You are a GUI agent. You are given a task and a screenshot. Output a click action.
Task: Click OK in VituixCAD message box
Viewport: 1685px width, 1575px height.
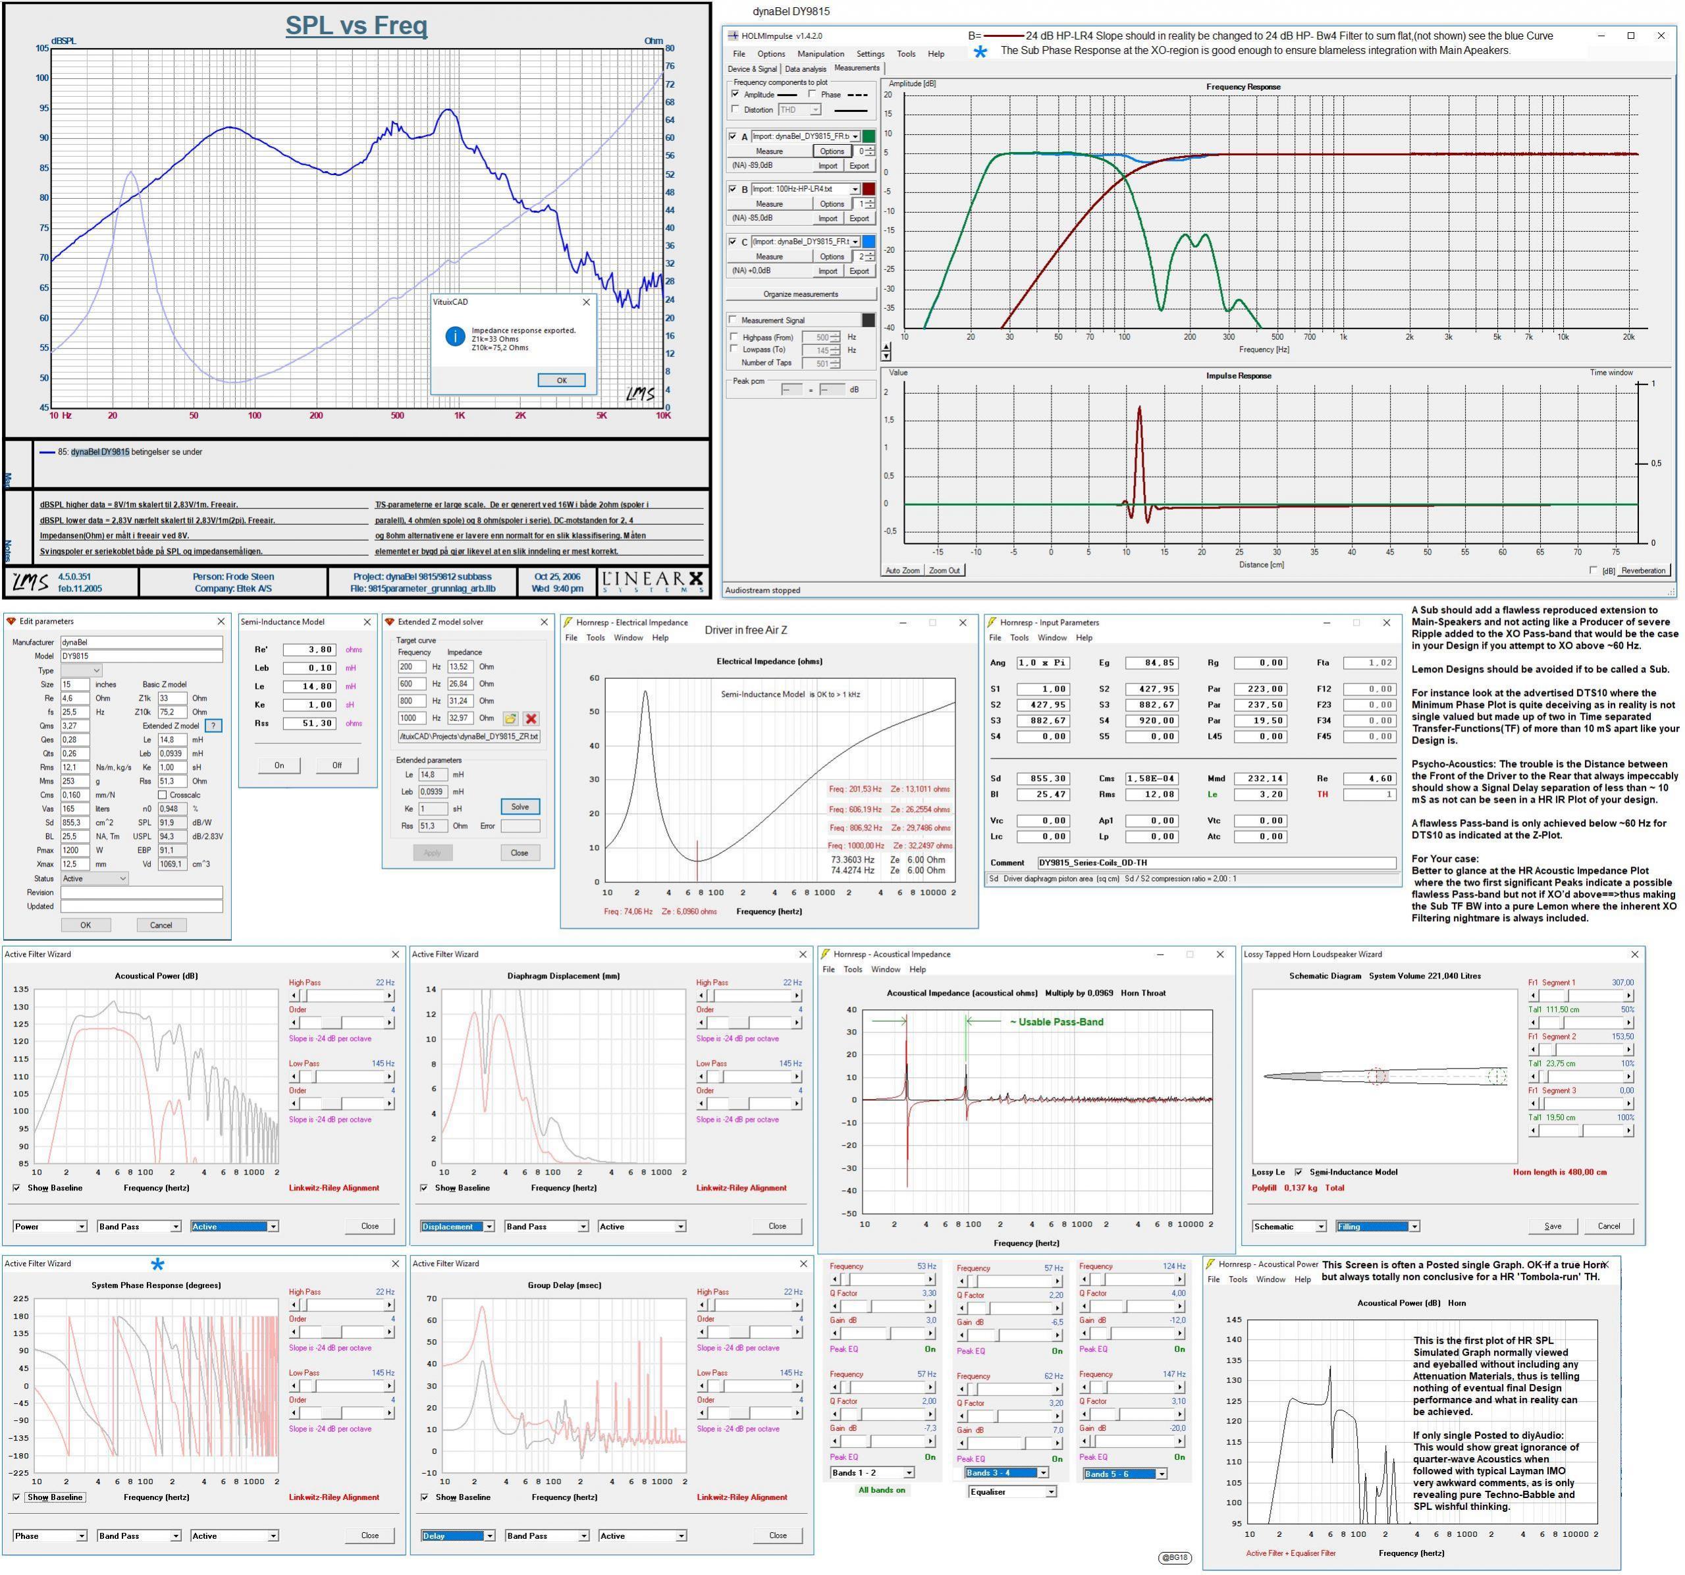(561, 380)
